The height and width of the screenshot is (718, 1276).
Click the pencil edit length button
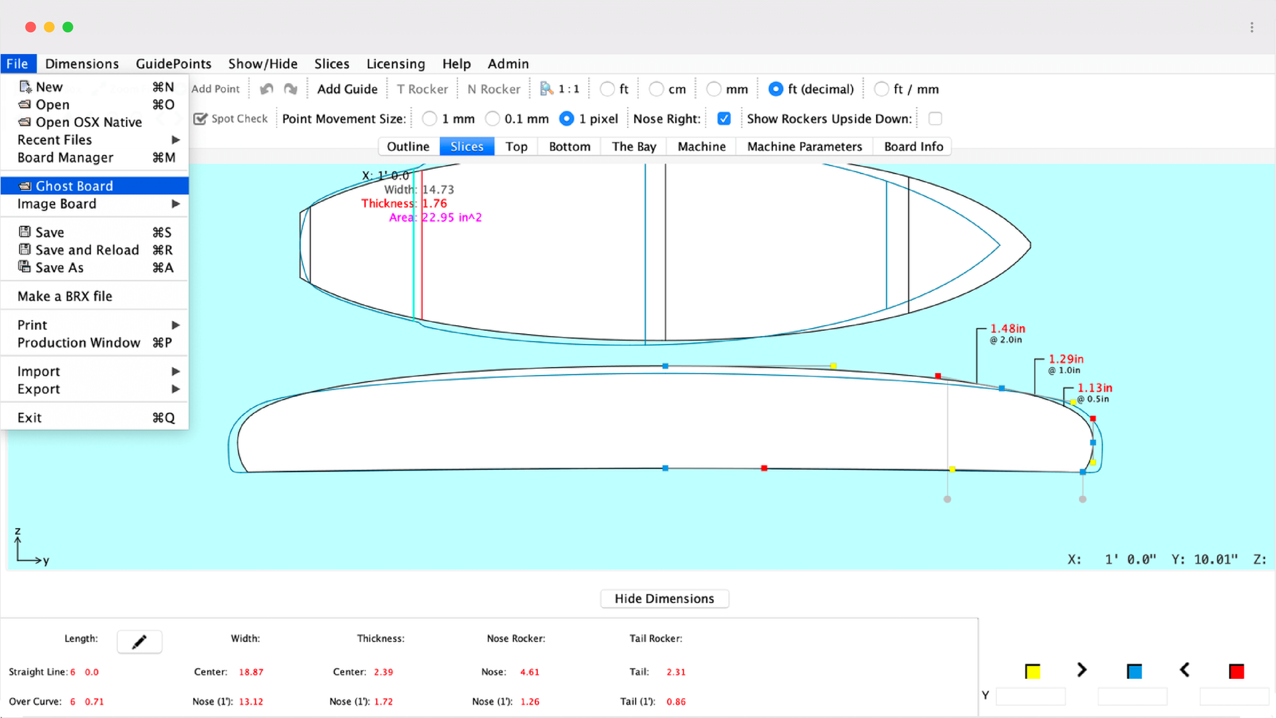[x=139, y=641]
